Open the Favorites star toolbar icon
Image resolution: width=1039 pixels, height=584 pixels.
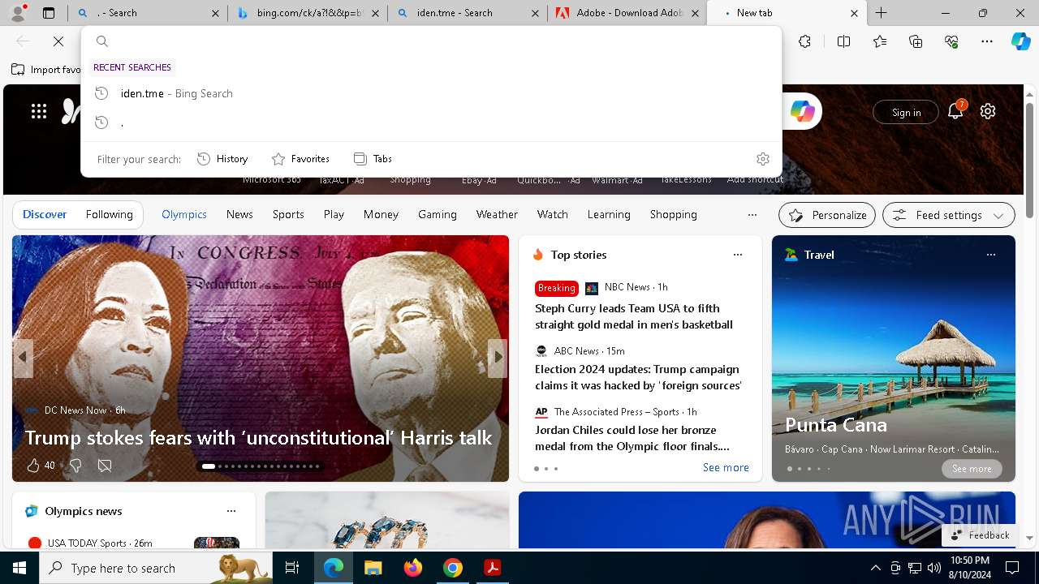click(x=880, y=41)
